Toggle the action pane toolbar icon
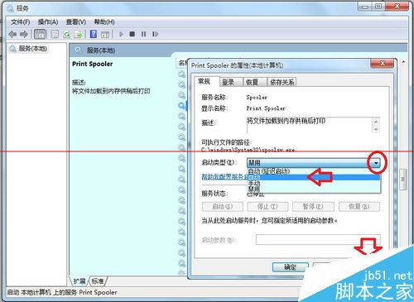The width and height of the screenshot is (414, 302). tap(105, 34)
